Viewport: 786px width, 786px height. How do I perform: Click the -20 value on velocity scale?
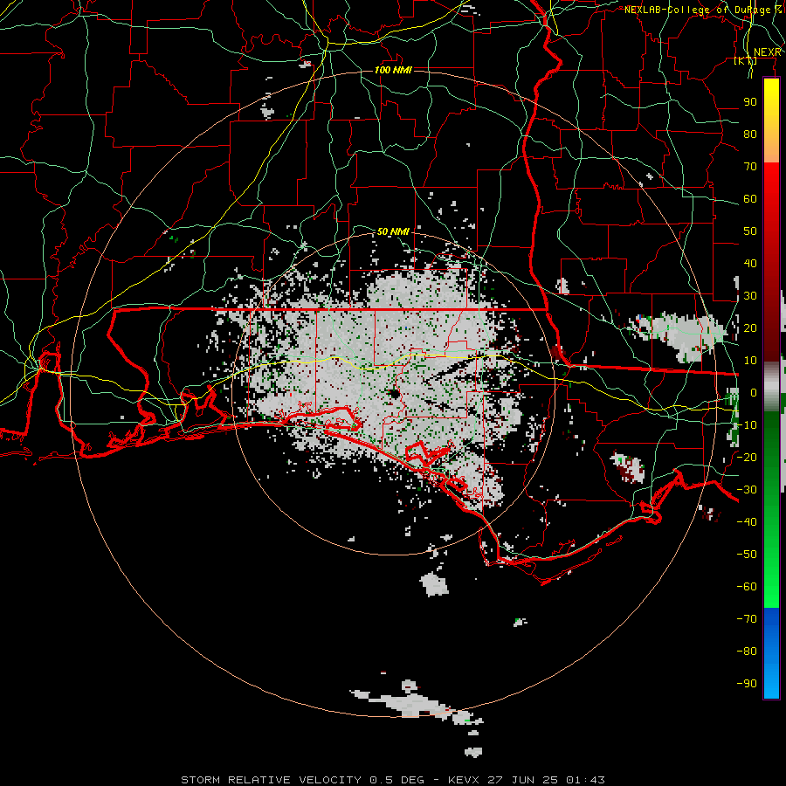[x=747, y=457]
